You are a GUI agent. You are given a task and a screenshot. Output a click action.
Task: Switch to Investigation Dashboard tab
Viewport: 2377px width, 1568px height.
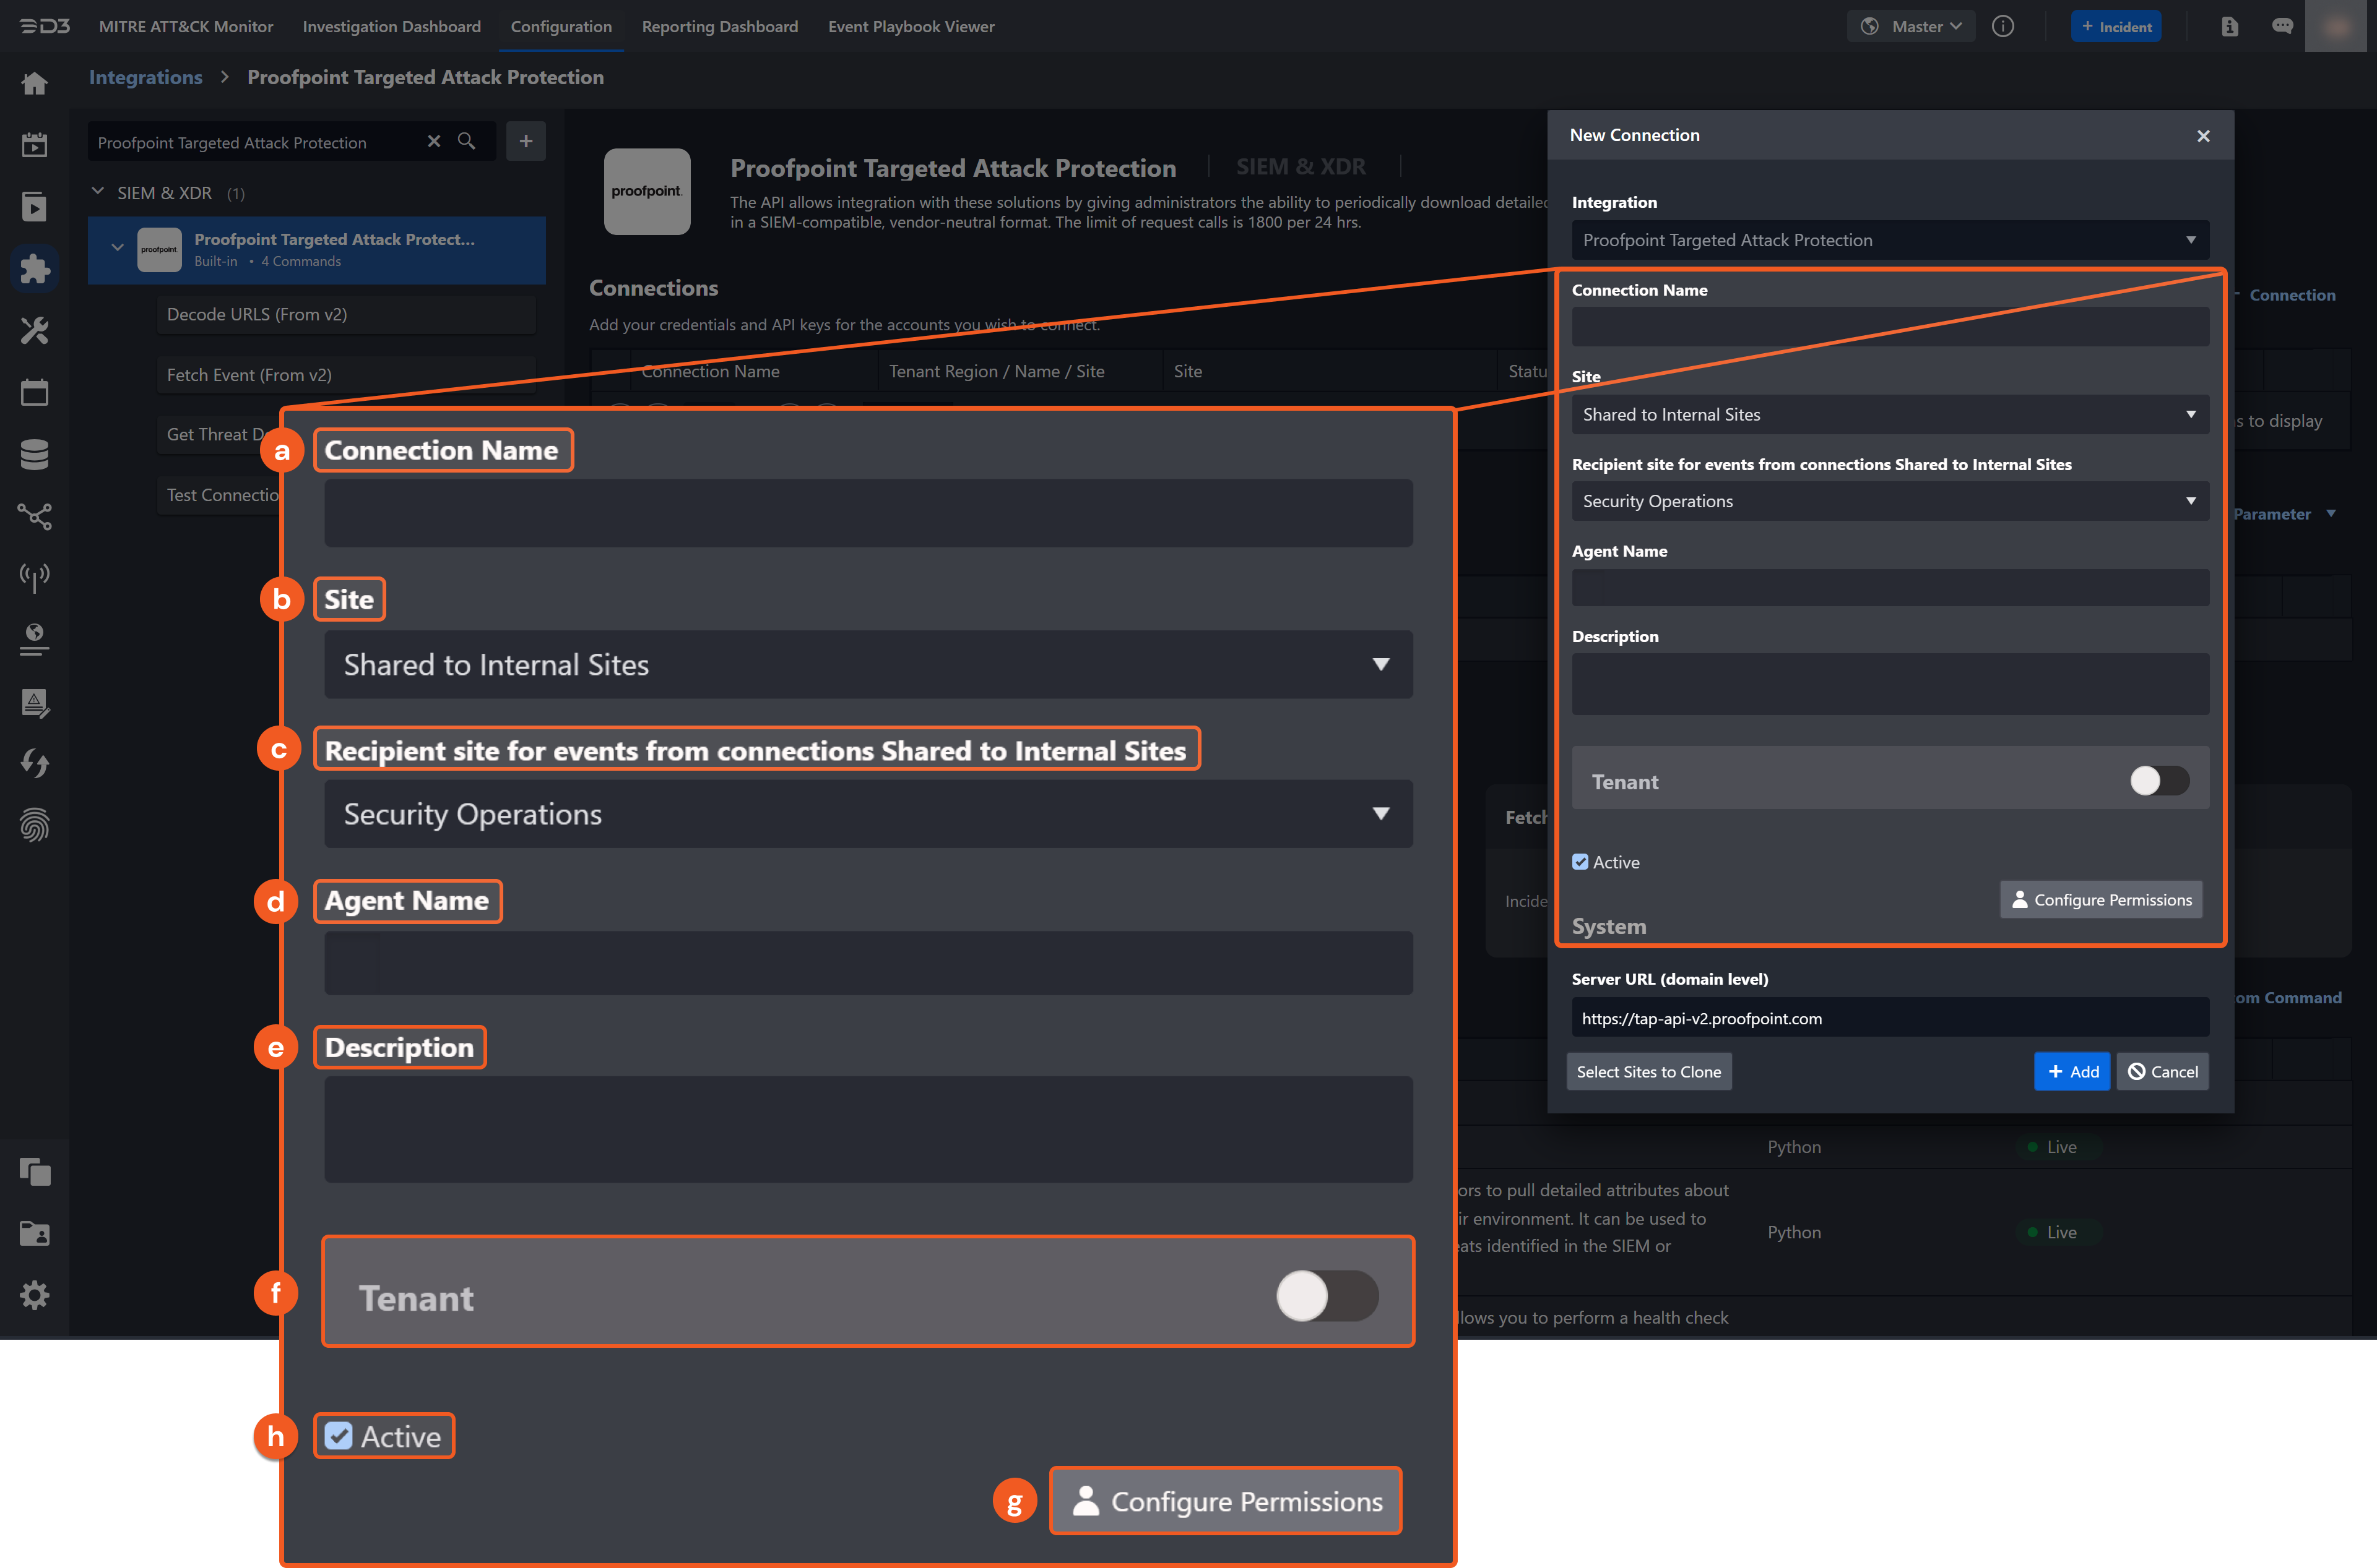pos(391,27)
